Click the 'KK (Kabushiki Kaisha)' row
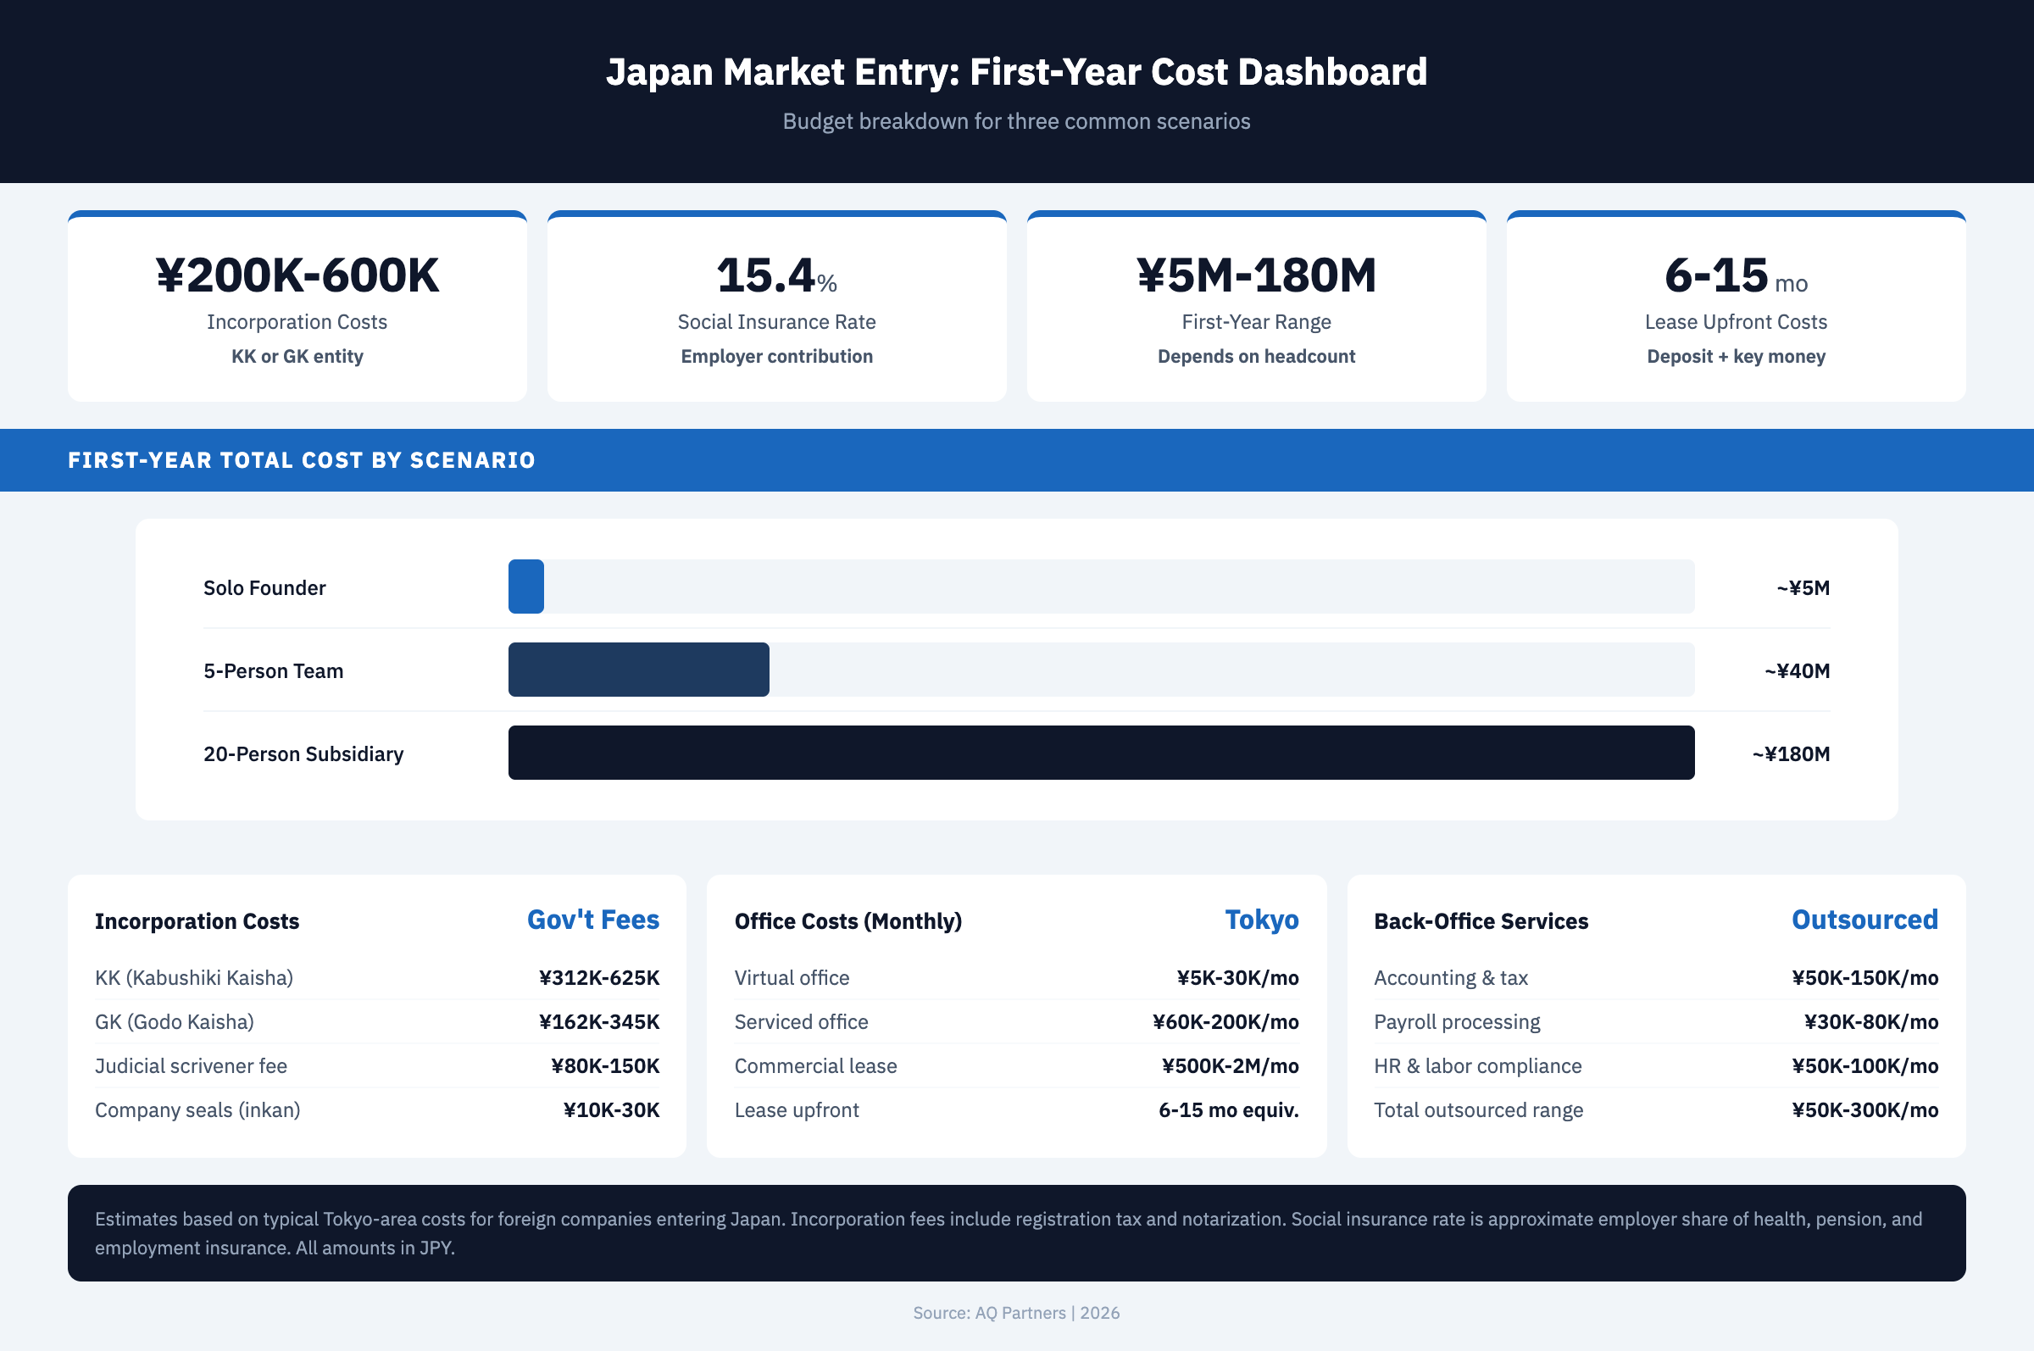This screenshot has height=1351, width=2034. tap(377, 978)
